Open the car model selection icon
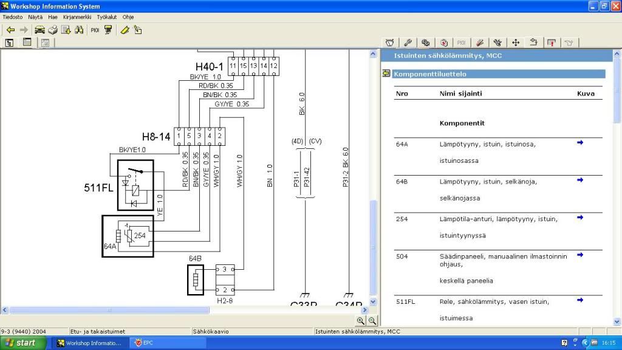This screenshot has width=622, height=350. (39, 30)
